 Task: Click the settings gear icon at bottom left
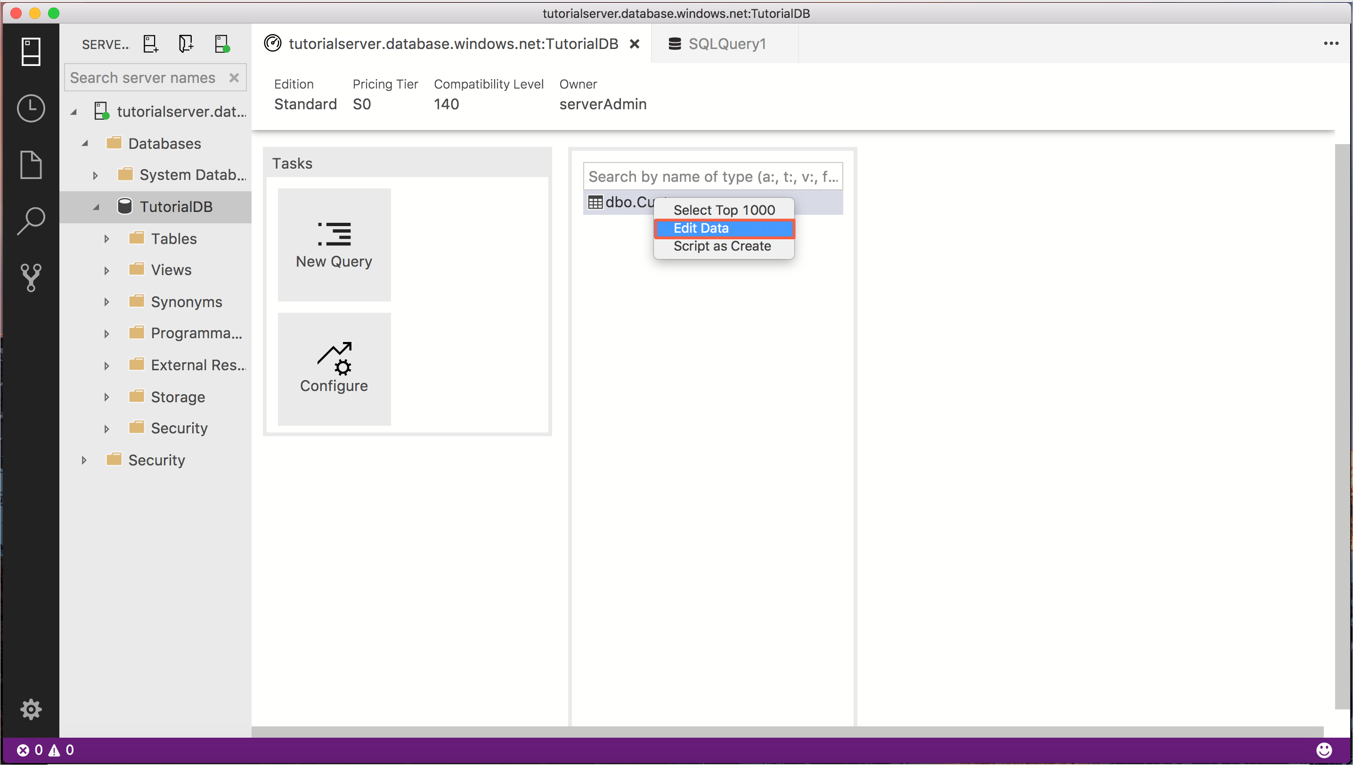coord(31,708)
